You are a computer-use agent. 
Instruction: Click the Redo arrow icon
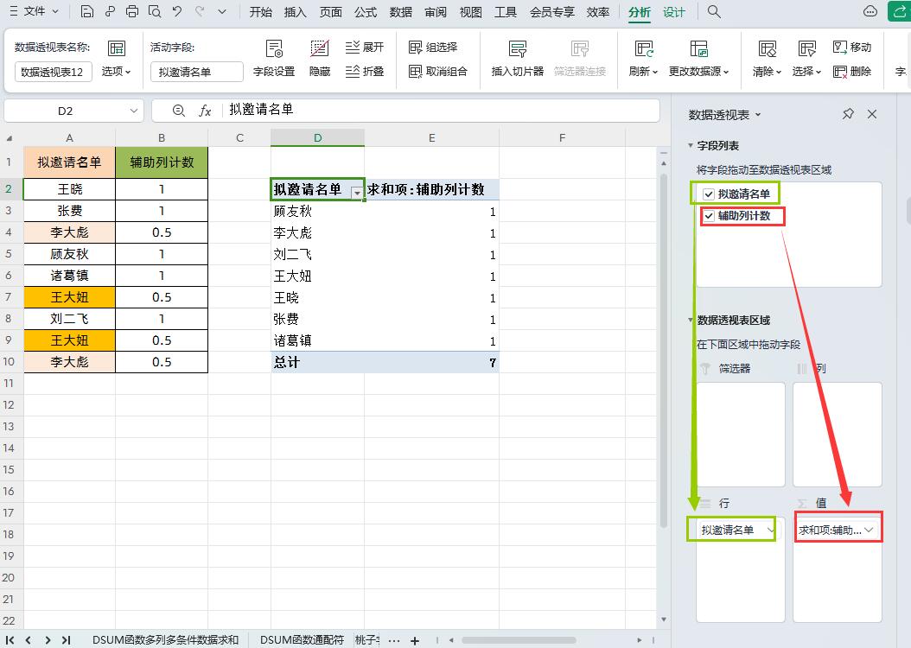200,11
